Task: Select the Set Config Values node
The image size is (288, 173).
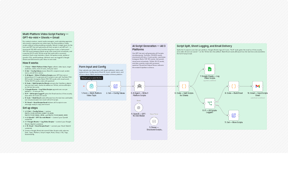Action: click(x=115, y=86)
